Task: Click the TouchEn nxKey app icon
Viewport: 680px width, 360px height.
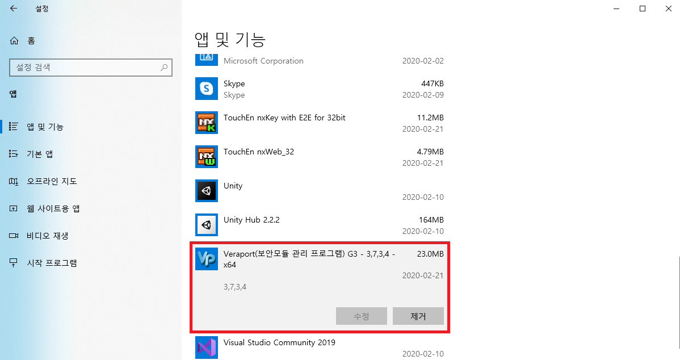Action: pos(207,123)
